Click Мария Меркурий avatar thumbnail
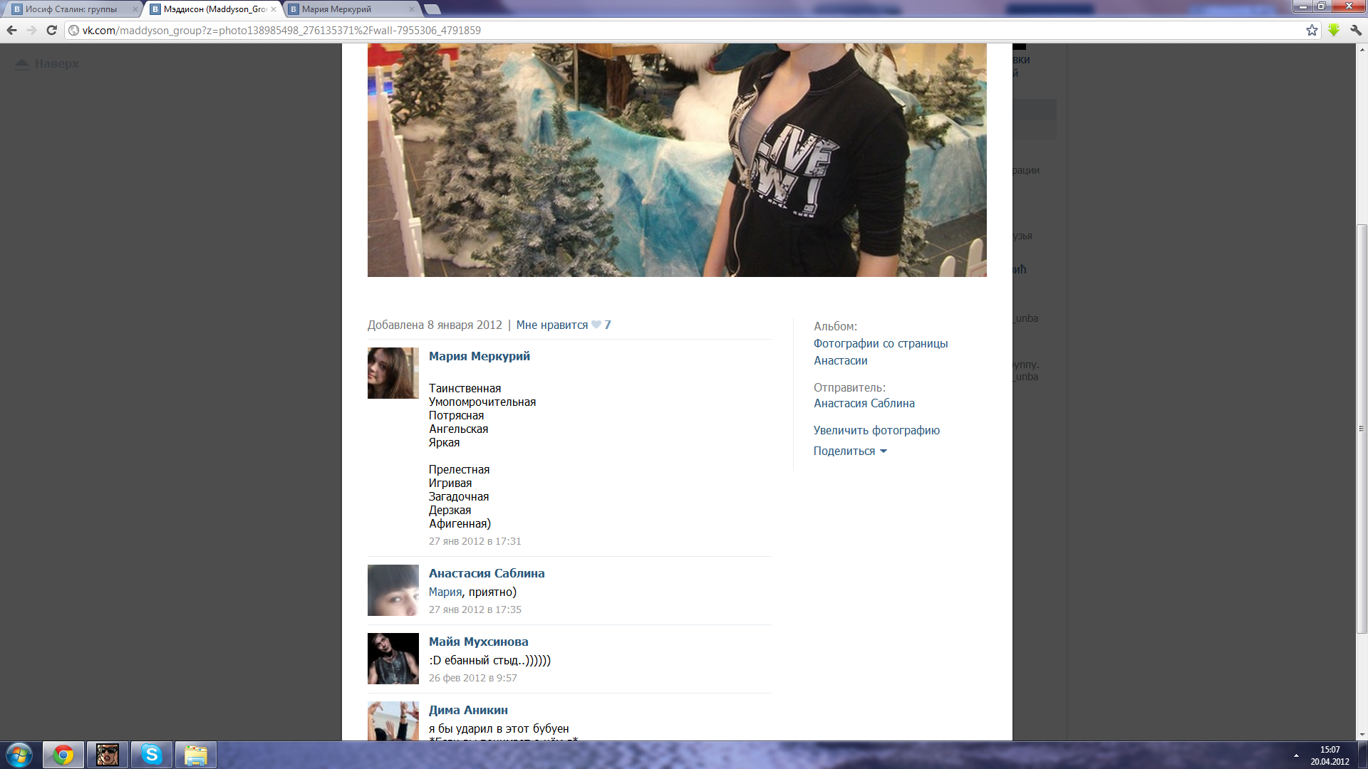The image size is (1368, 769). click(393, 373)
